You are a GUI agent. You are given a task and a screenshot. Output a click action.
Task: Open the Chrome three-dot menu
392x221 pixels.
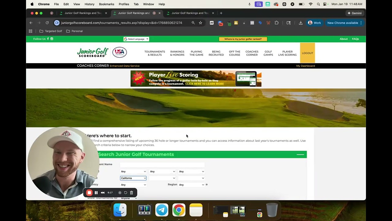361,23
